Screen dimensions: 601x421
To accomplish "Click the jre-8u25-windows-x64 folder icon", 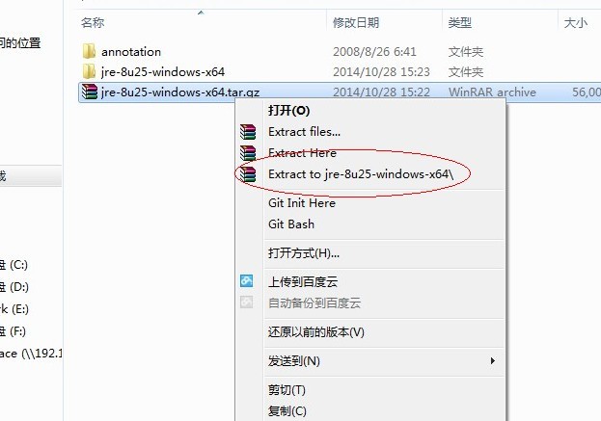I will pos(89,71).
